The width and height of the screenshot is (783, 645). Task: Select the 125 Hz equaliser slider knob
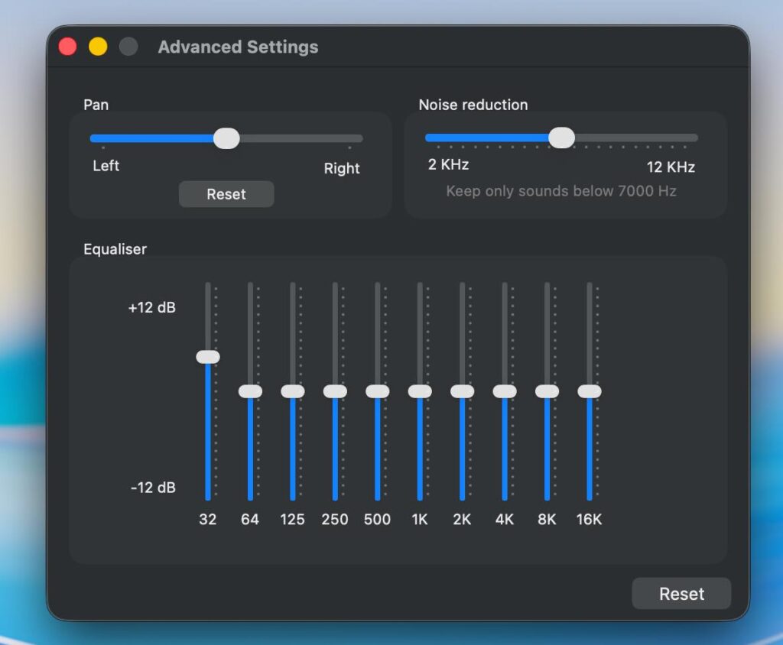[x=293, y=391]
